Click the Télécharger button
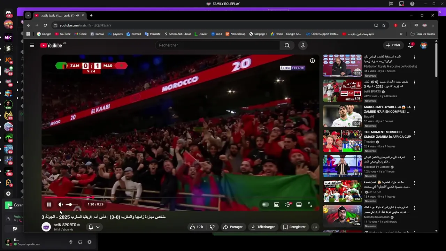 (x=263, y=227)
